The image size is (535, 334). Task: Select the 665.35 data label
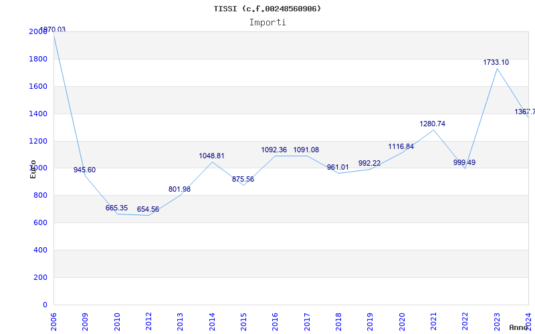pos(116,208)
